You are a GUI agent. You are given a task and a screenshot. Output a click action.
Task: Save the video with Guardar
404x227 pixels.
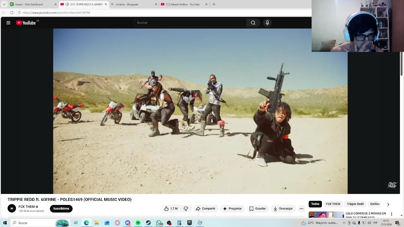coord(258,209)
